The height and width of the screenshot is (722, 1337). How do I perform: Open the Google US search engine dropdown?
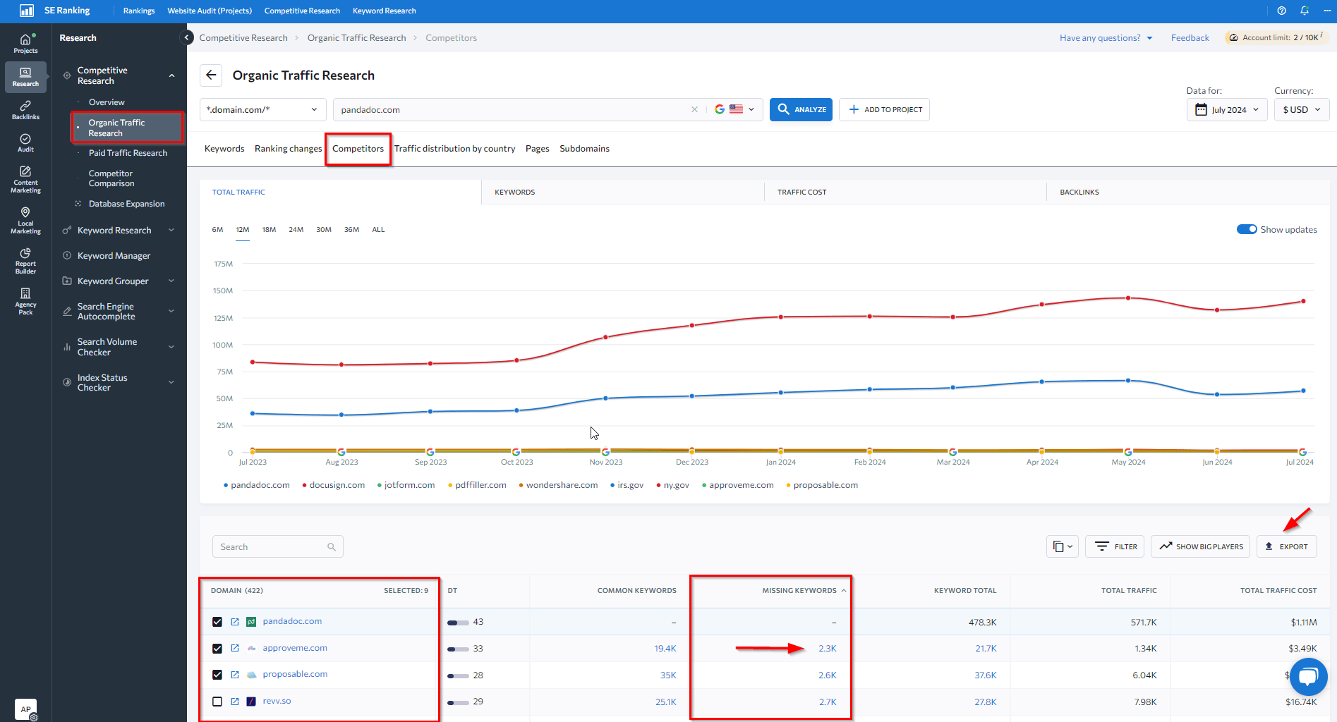click(734, 109)
